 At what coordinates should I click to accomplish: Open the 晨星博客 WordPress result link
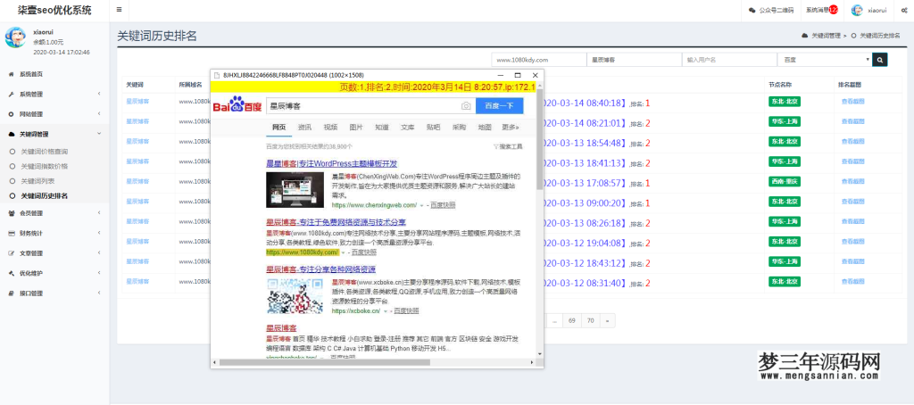coord(332,164)
